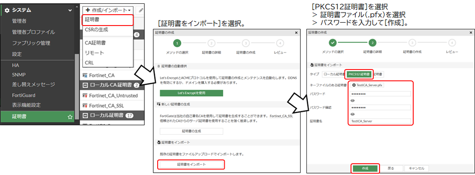Click the certificate icon beside Fortinet_CA
Viewport: 475px width, 175px height.
tap(85, 75)
